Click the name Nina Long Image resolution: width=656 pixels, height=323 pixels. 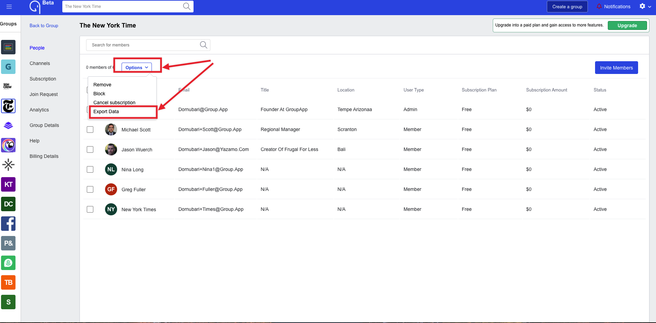point(133,170)
